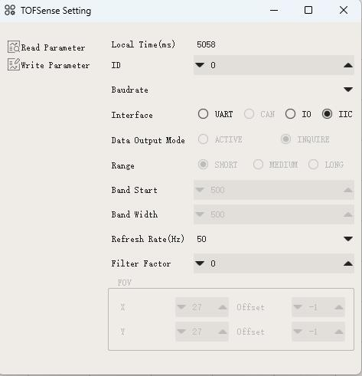Image resolution: width=362 pixels, height=376 pixels.
Task: Select the UART interface radio button
Action: point(203,114)
